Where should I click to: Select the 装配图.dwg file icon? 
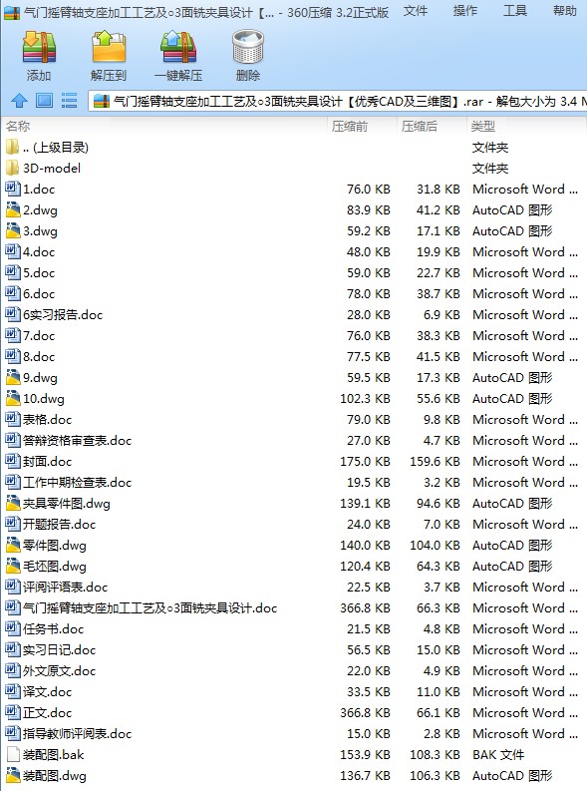13,775
